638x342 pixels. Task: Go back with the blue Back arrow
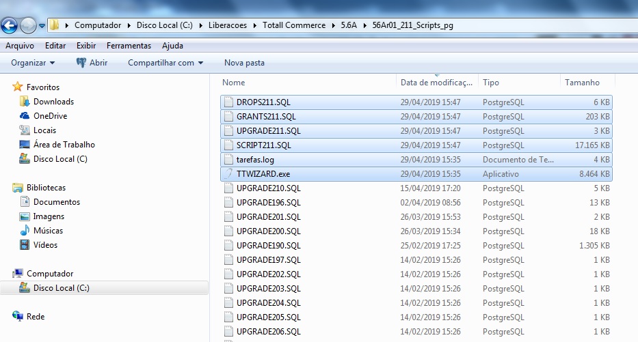[9, 25]
